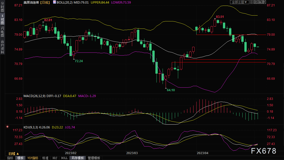
Task: Click the 美原油连续 contract title
Action: coord(31,3)
